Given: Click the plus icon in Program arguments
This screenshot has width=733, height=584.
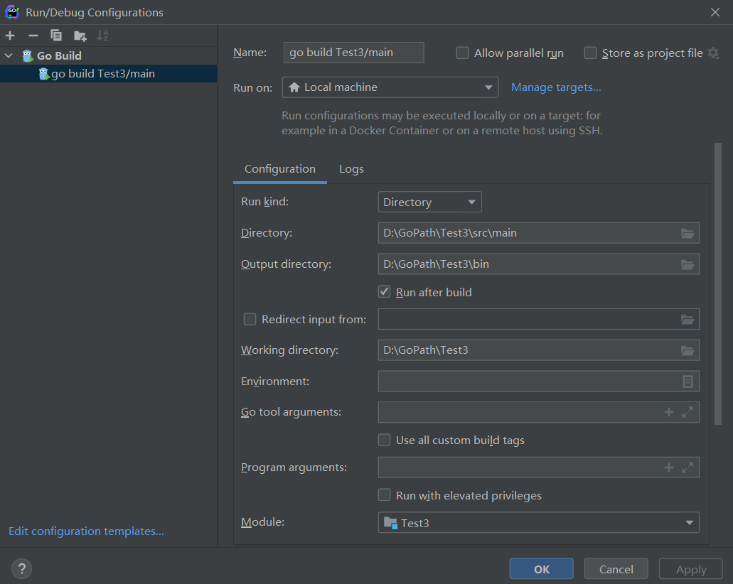Looking at the screenshot, I should [x=668, y=467].
